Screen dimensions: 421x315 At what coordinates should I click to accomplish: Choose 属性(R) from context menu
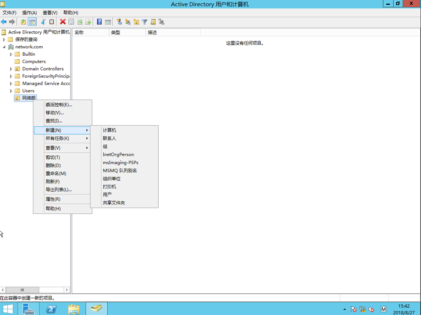click(62, 199)
